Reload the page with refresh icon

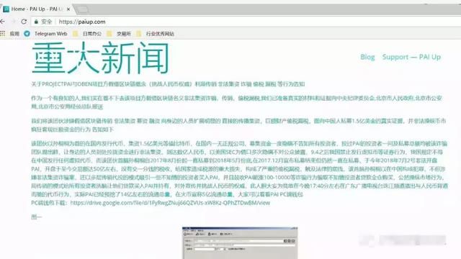coord(24,22)
